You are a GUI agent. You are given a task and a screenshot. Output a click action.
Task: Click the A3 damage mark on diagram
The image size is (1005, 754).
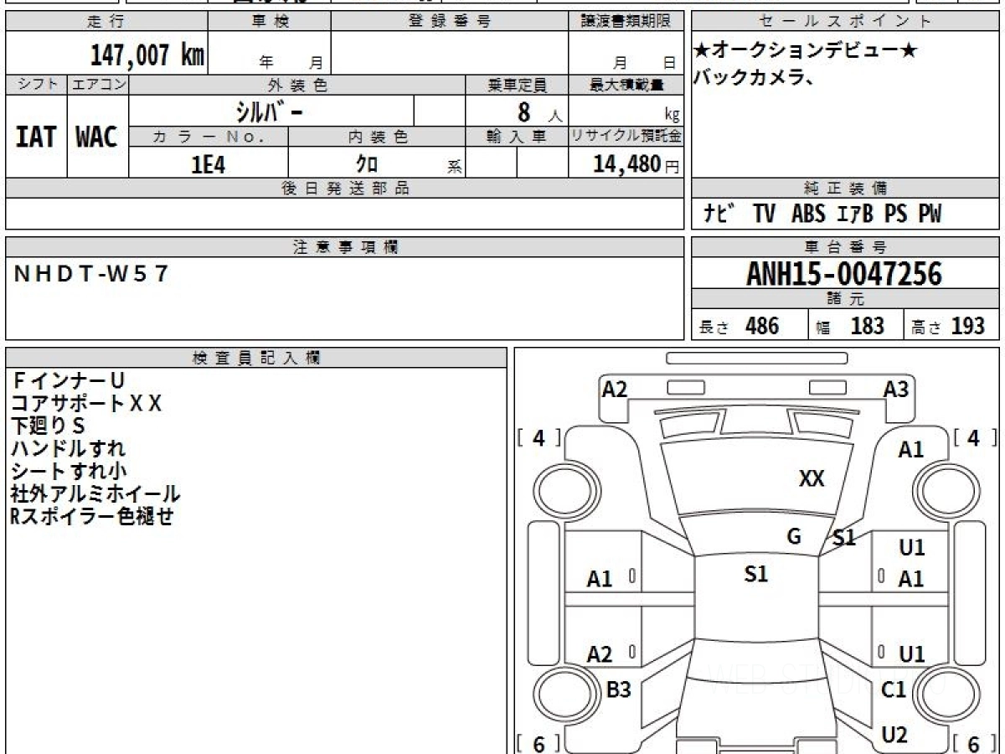click(x=896, y=388)
